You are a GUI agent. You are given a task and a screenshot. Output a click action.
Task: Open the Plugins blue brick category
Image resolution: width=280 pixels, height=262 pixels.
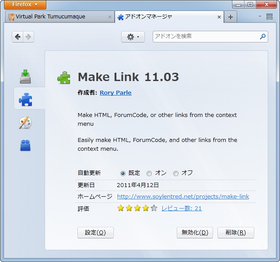point(25,145)
